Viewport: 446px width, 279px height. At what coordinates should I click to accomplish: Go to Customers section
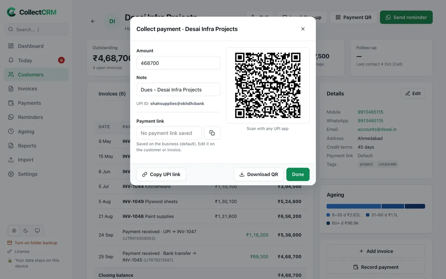[x=36, y=74]
